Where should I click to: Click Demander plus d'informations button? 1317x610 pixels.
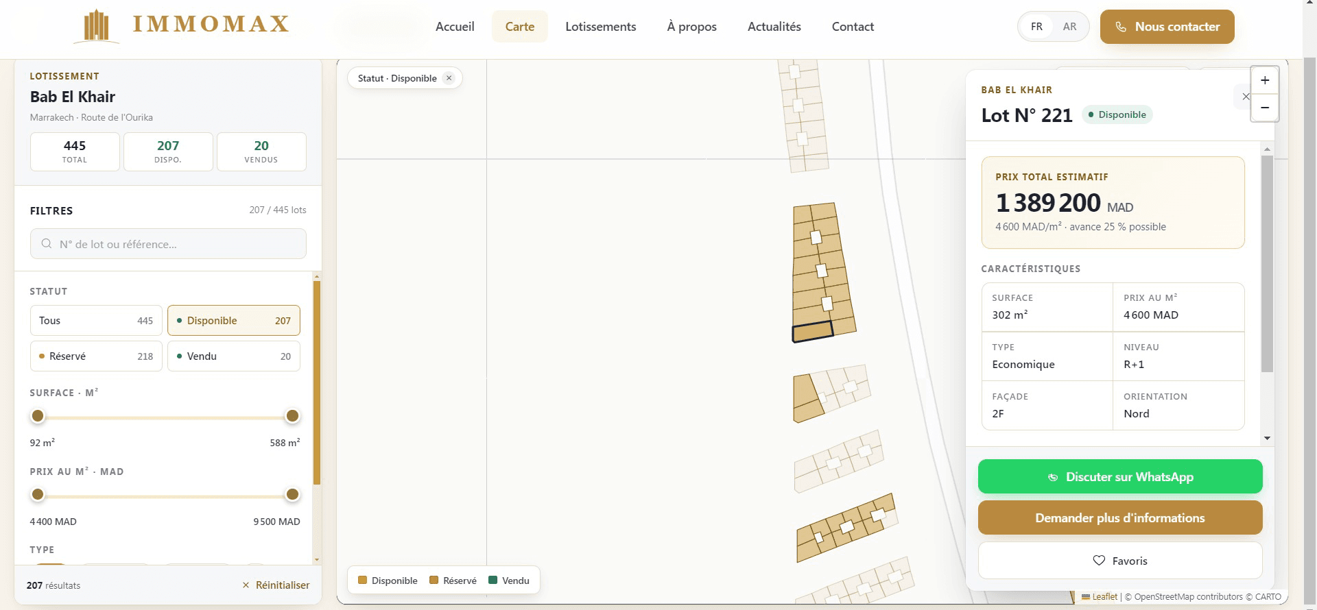click(x=1120, y=517)
